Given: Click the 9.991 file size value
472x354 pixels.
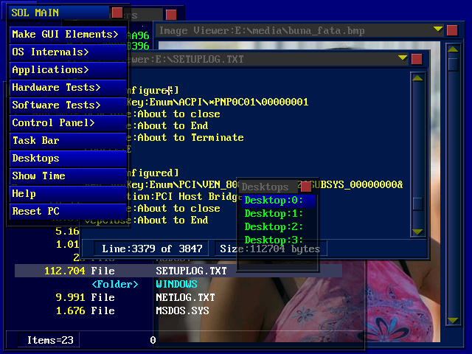Looking at the screenshot, I should (x=70, y=297).
